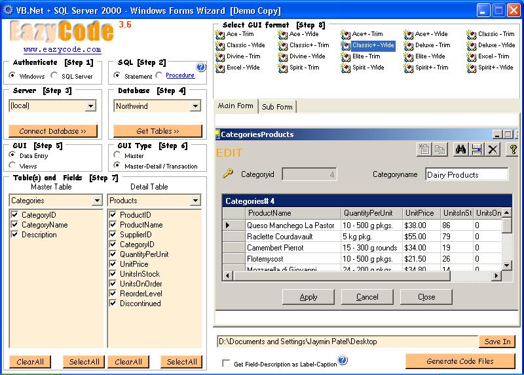Viewport: 524px width, 375px height.
Task: Pick Divine - Trim GUI format
Action: 238,56
